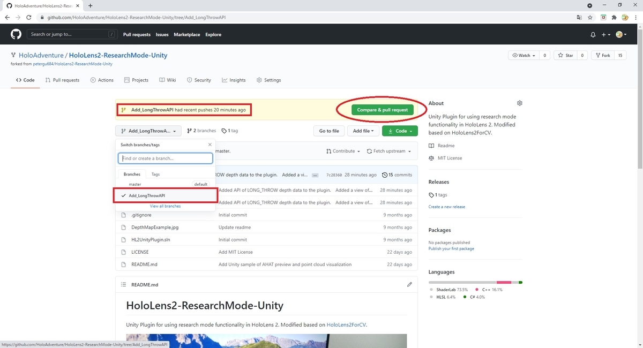This screenshot has height=348, width=643.
Task: Click the browser back arrow
Action: coord(7,17)
